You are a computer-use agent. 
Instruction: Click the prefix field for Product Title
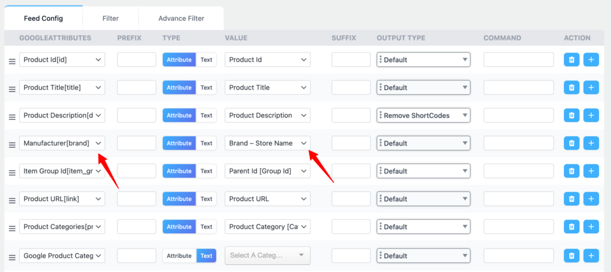pyautogui.click(x=136, y=88)
